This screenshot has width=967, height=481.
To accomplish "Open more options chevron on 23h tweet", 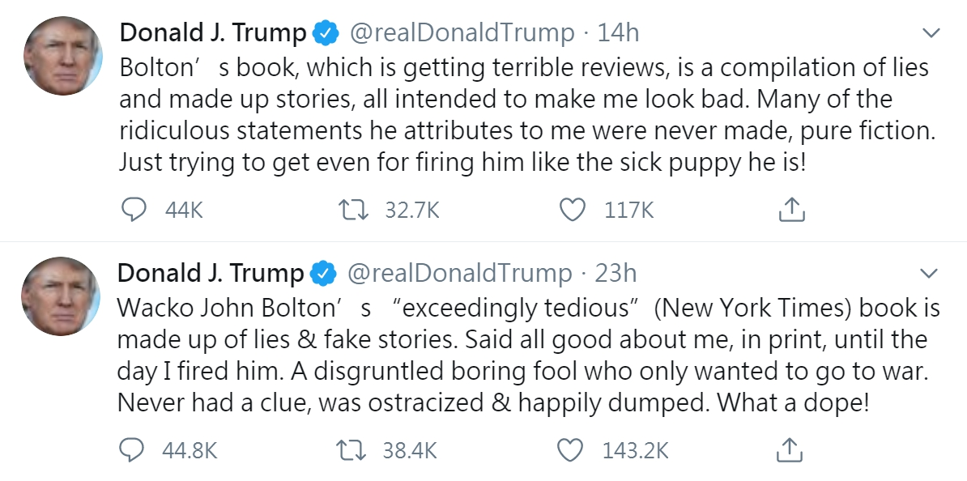I will click(928, 273).
